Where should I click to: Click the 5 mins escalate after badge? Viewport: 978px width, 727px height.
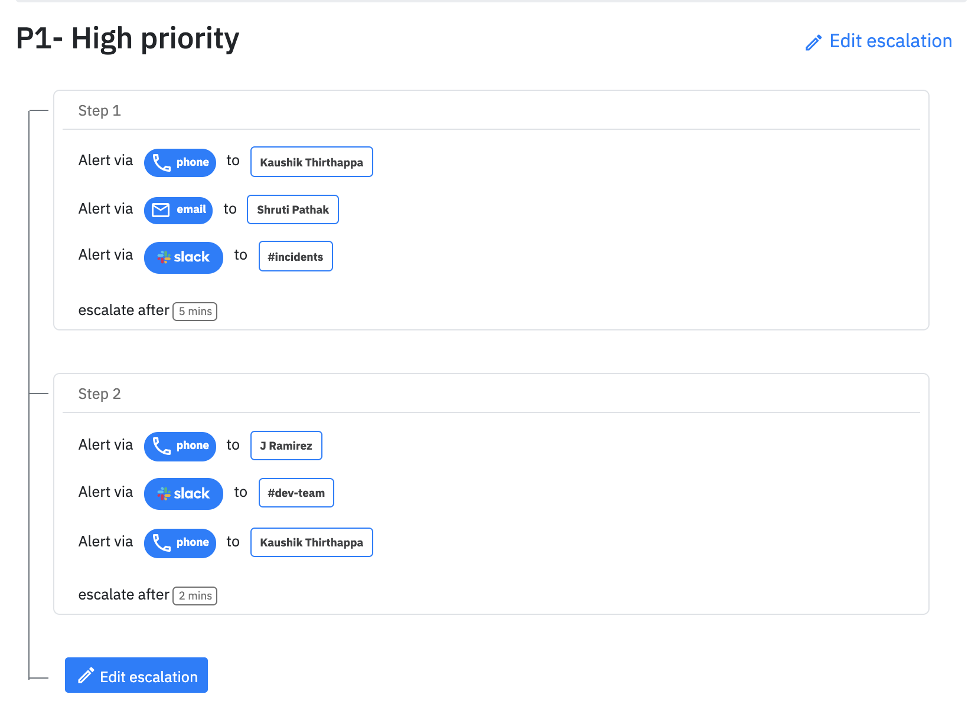click(x=195, y=312)
